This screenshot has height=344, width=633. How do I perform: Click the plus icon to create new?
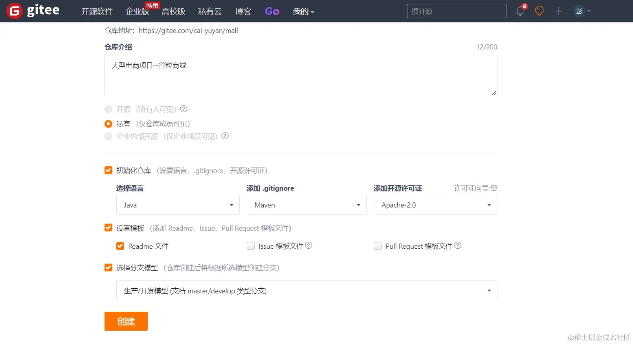pyautogui.click(x=559, y=11)
